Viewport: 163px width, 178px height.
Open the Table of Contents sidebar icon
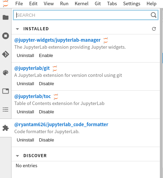(6, 110)
